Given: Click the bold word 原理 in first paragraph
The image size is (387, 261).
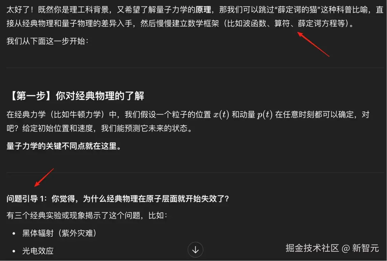Looking at the screenshot, I should [204, 10].
